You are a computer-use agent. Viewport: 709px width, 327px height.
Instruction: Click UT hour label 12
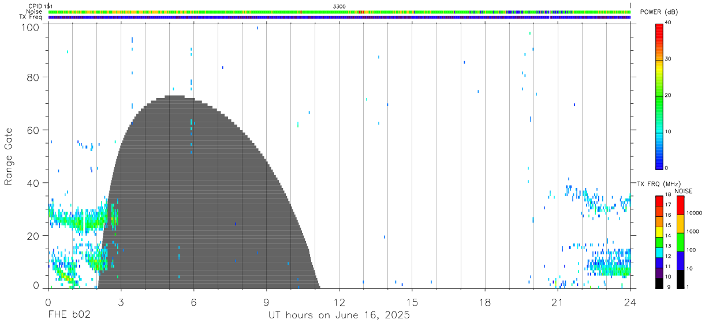pos(339,301)
